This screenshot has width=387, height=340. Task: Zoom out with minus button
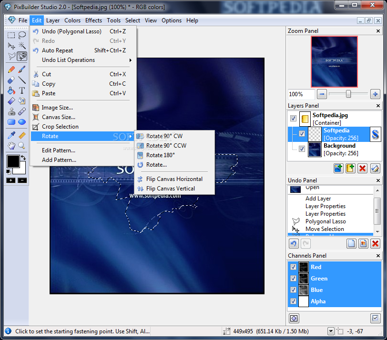pyautogui.click(x=322, y=94)
